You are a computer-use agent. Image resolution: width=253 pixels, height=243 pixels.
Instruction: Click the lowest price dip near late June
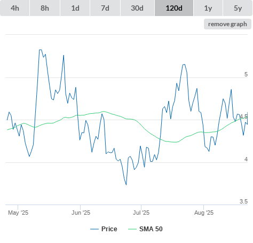click(126, 185)
